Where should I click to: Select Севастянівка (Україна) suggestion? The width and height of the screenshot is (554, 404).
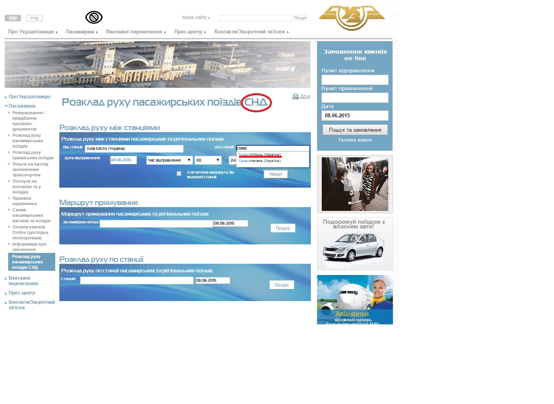[259, 161]
